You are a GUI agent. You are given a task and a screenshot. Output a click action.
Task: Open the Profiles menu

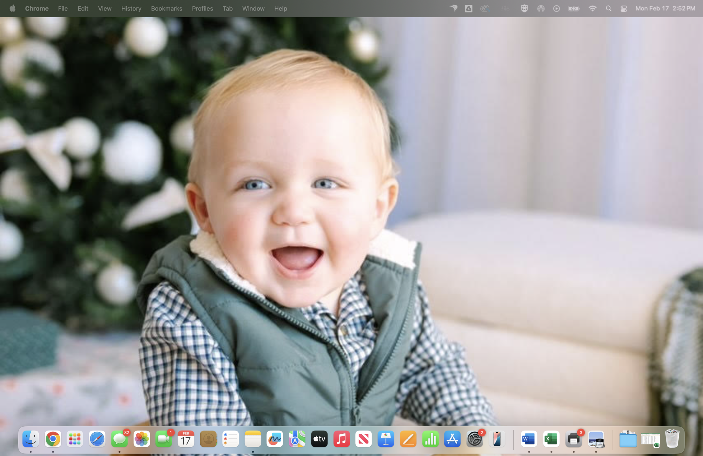(202, 9)
